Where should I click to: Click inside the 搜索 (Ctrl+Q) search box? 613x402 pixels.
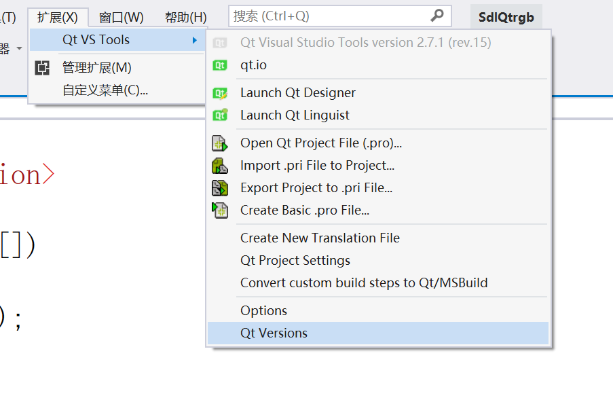pos(326,15)
